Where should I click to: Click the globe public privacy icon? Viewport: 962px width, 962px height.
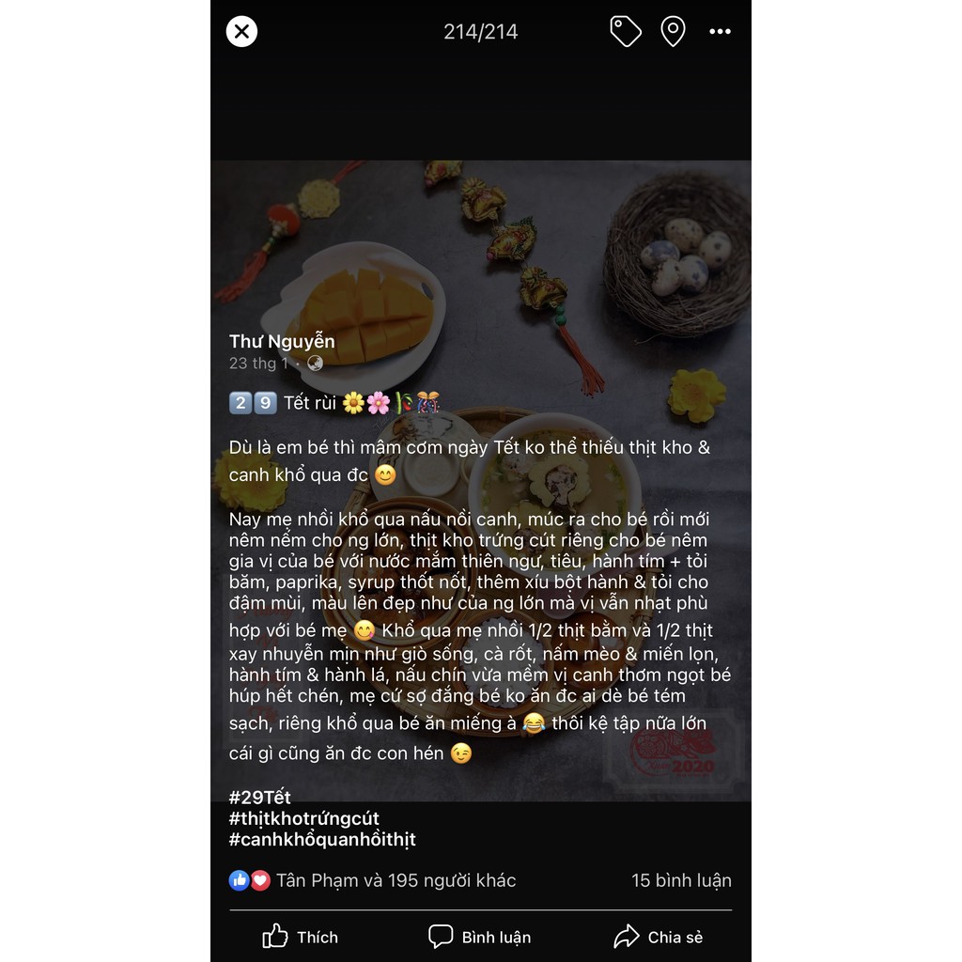(316, 364)
